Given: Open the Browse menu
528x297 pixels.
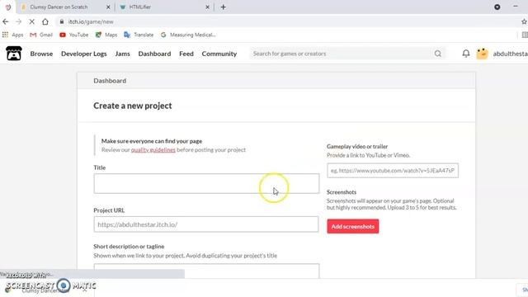Looking at the screenshot, I should [x=41, y=54].
